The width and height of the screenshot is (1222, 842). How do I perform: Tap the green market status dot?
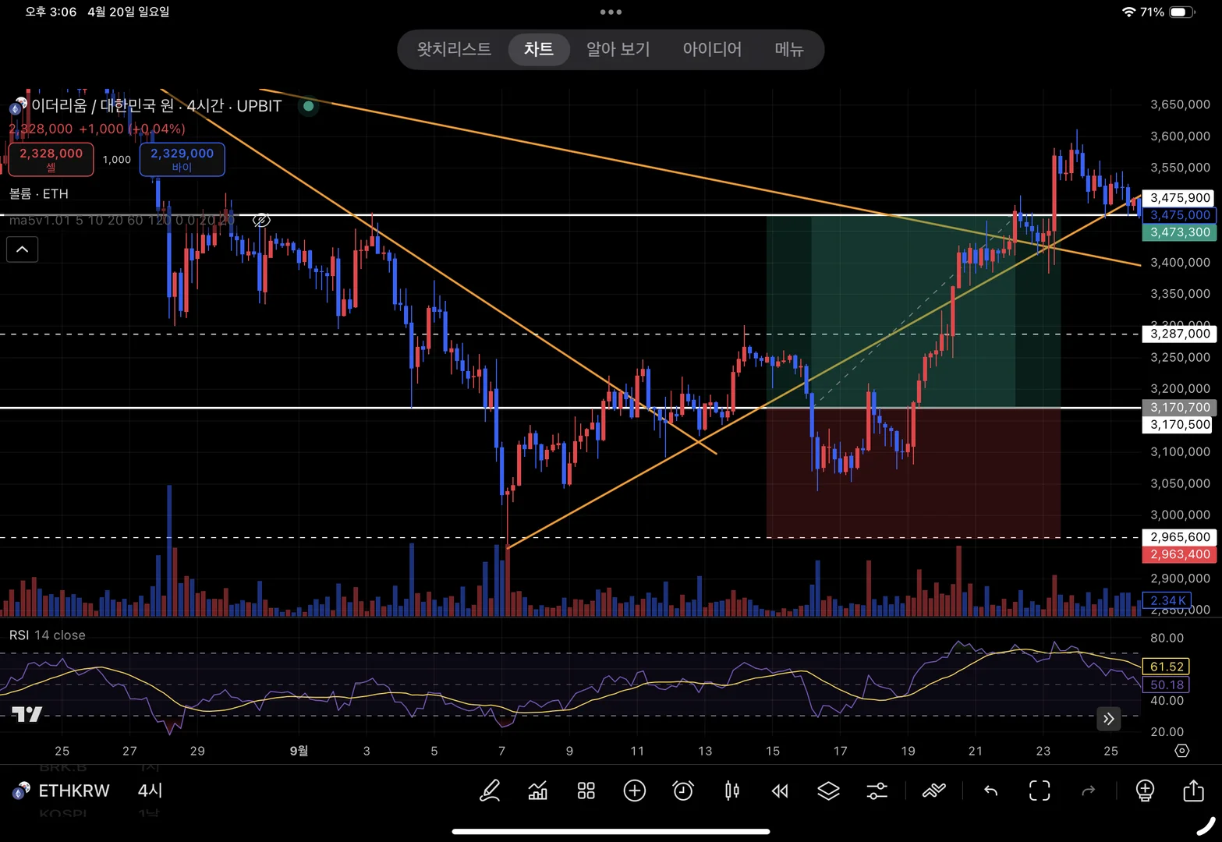309,106
